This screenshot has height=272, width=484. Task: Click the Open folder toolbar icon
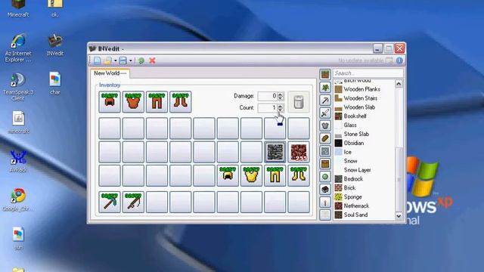(107, 60)
